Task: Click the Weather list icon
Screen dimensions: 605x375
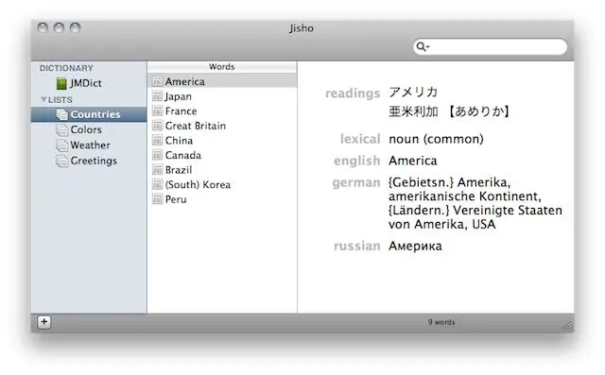Action: click(x=61, y=145)
